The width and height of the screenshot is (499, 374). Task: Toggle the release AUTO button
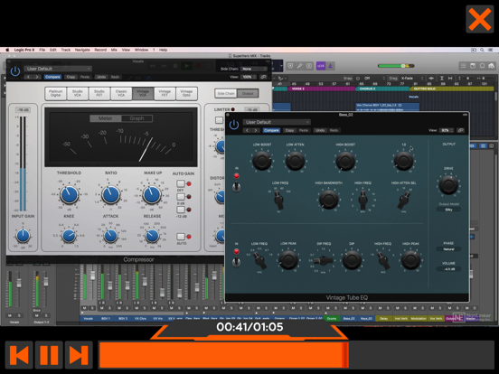pyautogui.click(x=181, y=237)
